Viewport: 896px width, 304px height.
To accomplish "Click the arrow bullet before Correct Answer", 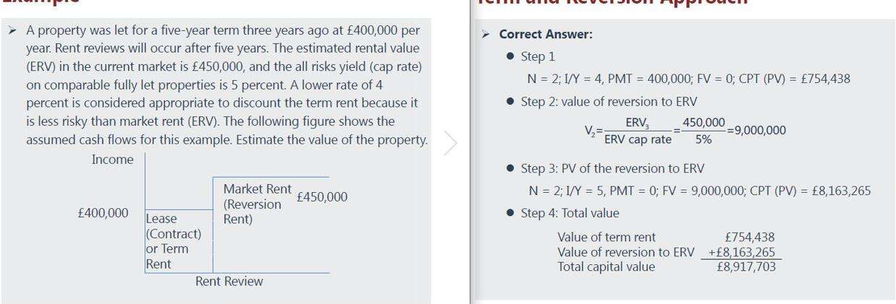I will [487, 35].
